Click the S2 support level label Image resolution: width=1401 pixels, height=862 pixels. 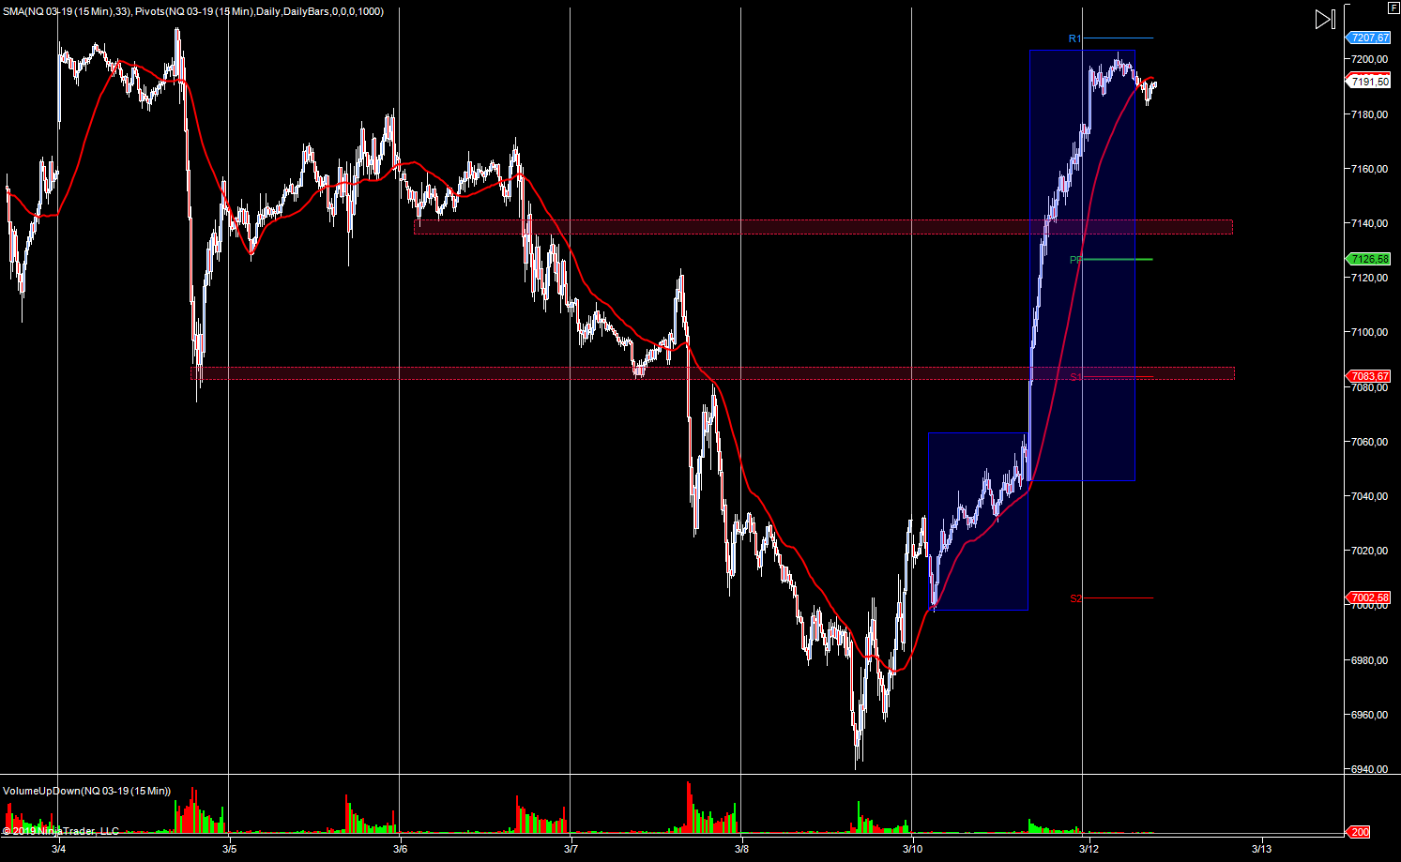pyautogui.click(x=1075, y=598)
